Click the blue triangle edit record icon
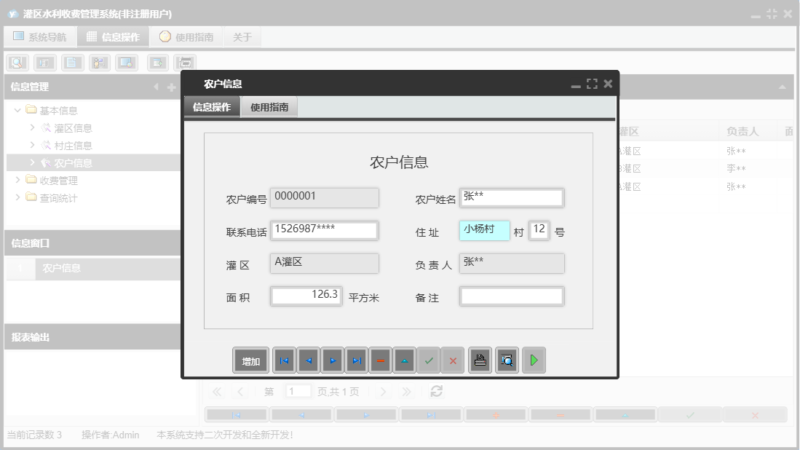The height and width of the screenshot is (450, 800). click(x=403, y=360)
